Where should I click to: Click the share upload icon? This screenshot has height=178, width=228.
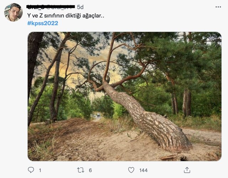(x=187, y=170)
